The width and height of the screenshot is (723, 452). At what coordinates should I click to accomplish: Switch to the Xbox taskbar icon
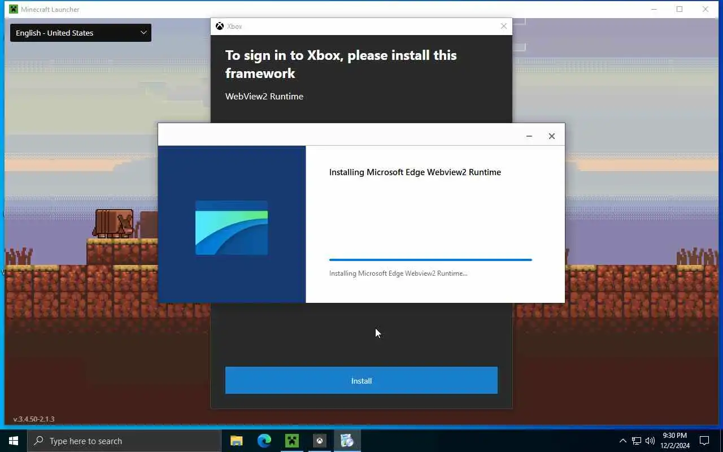coord(320,441)
